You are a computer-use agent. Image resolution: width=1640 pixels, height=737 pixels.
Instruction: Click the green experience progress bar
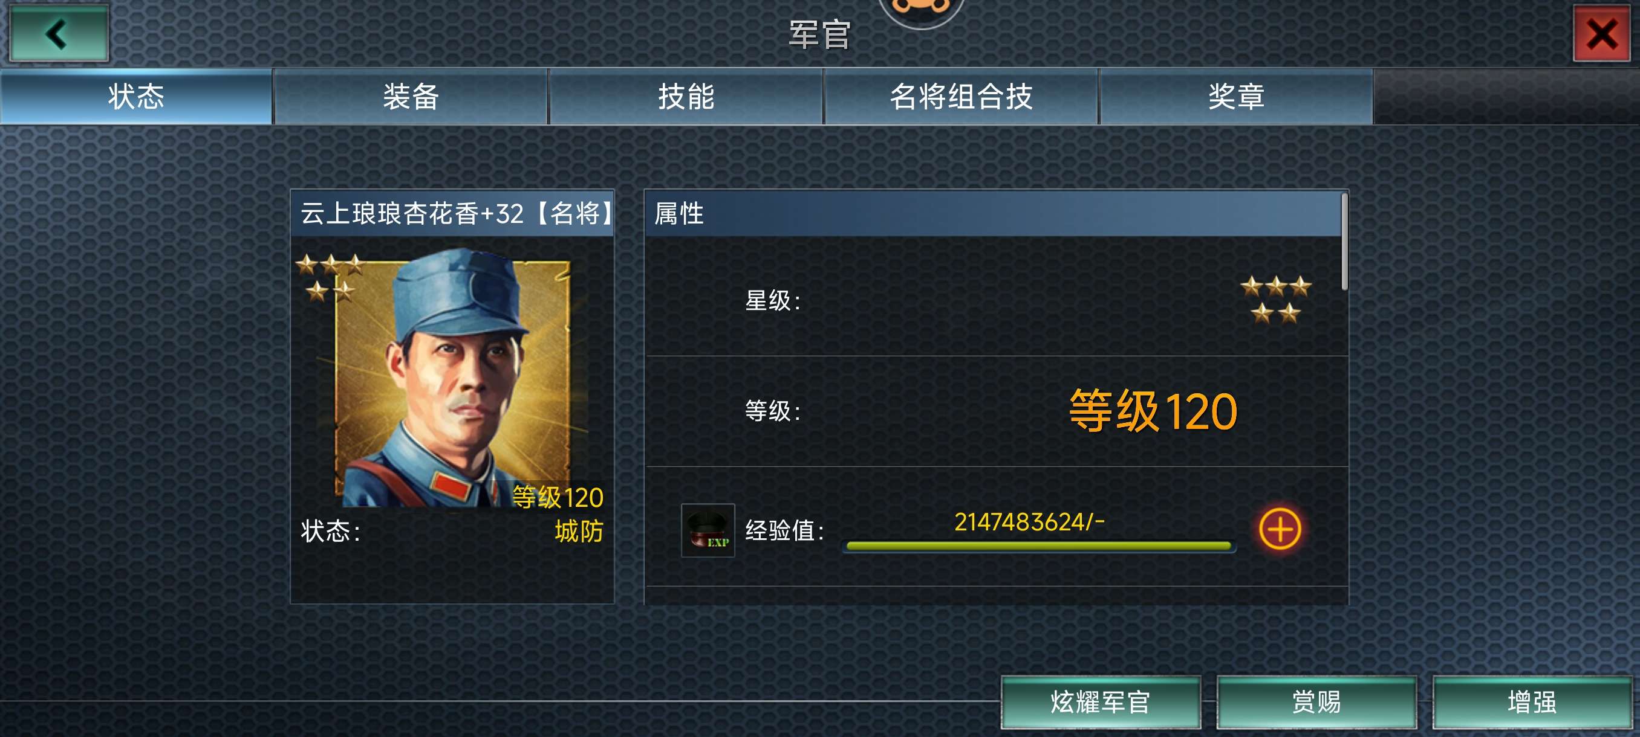click(x=1038, y=546)
